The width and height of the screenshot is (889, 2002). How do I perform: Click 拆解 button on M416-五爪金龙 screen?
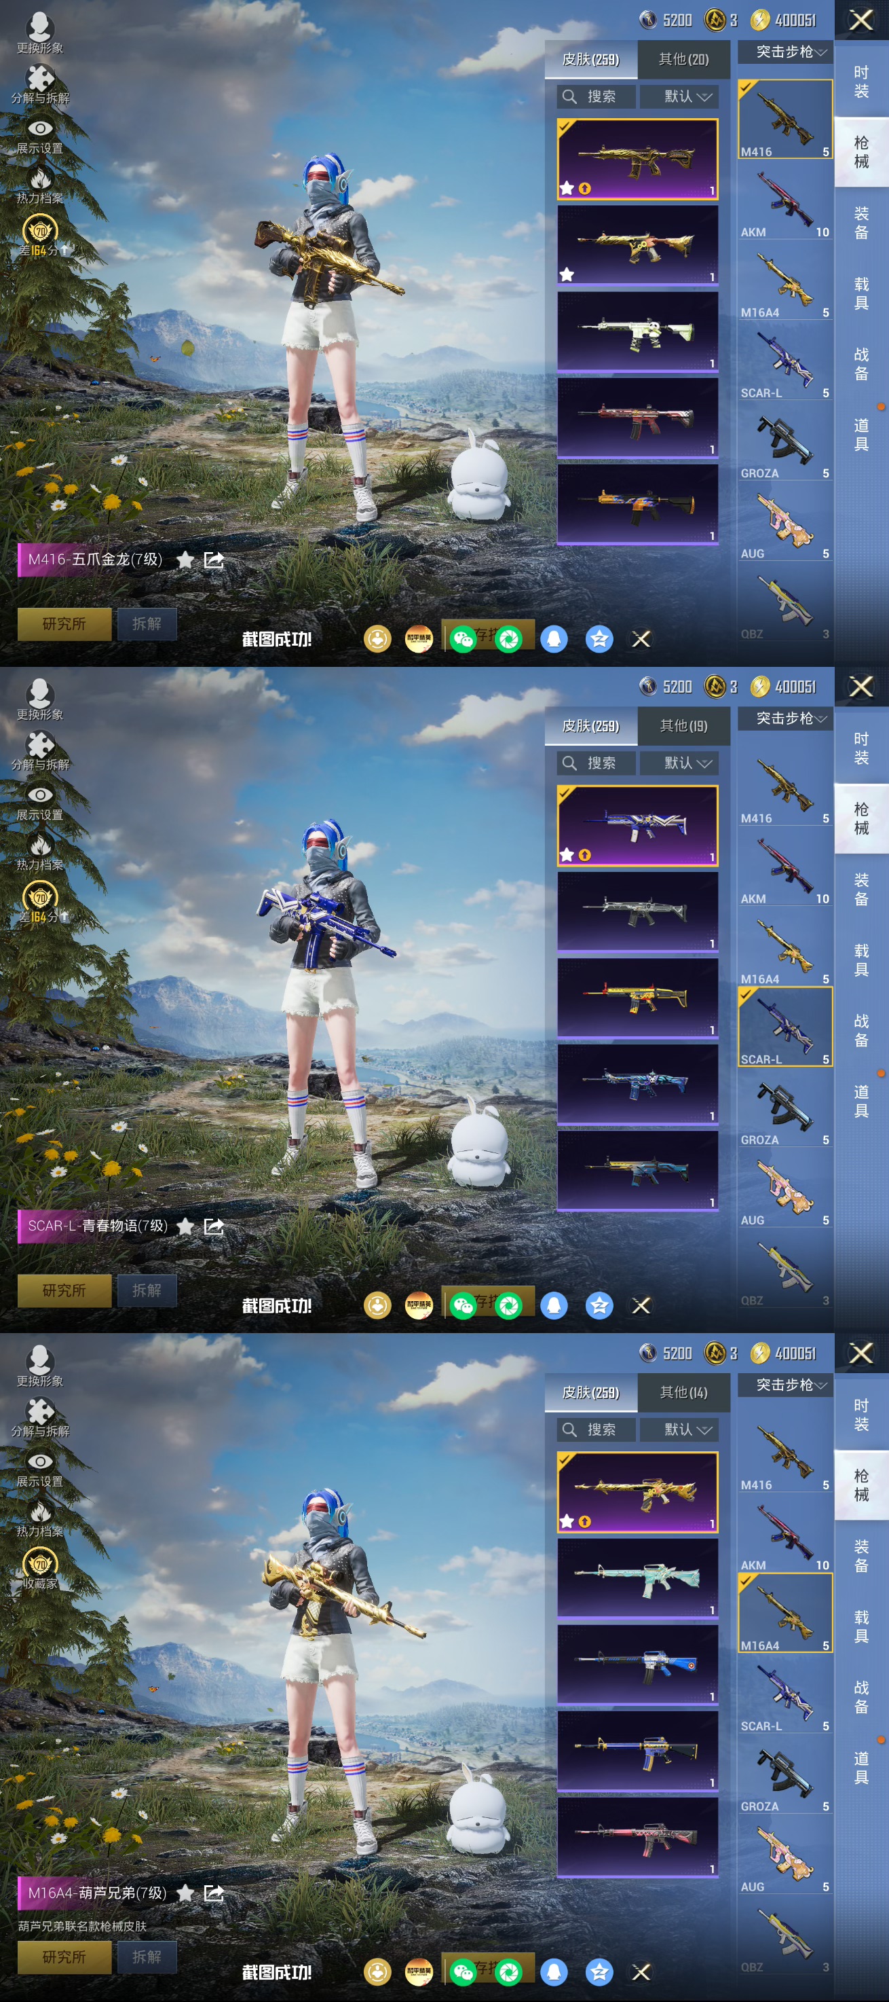click(x=147, y=624)
